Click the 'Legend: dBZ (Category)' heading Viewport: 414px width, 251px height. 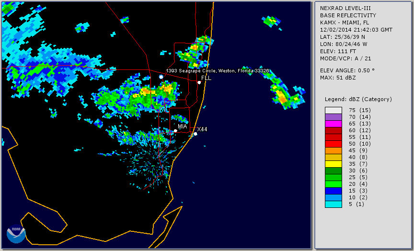click(358, 99)
